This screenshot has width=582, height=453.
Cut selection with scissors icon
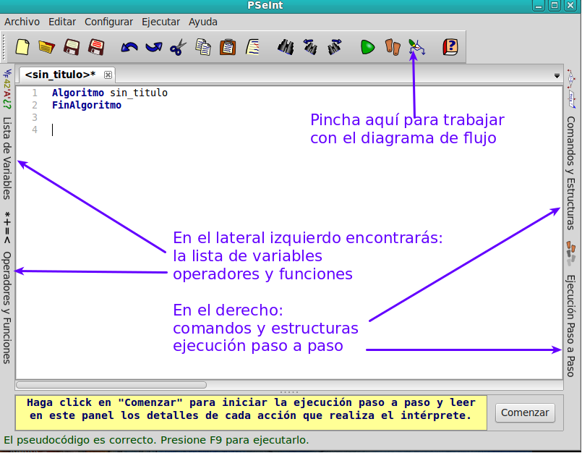point(178,47)
